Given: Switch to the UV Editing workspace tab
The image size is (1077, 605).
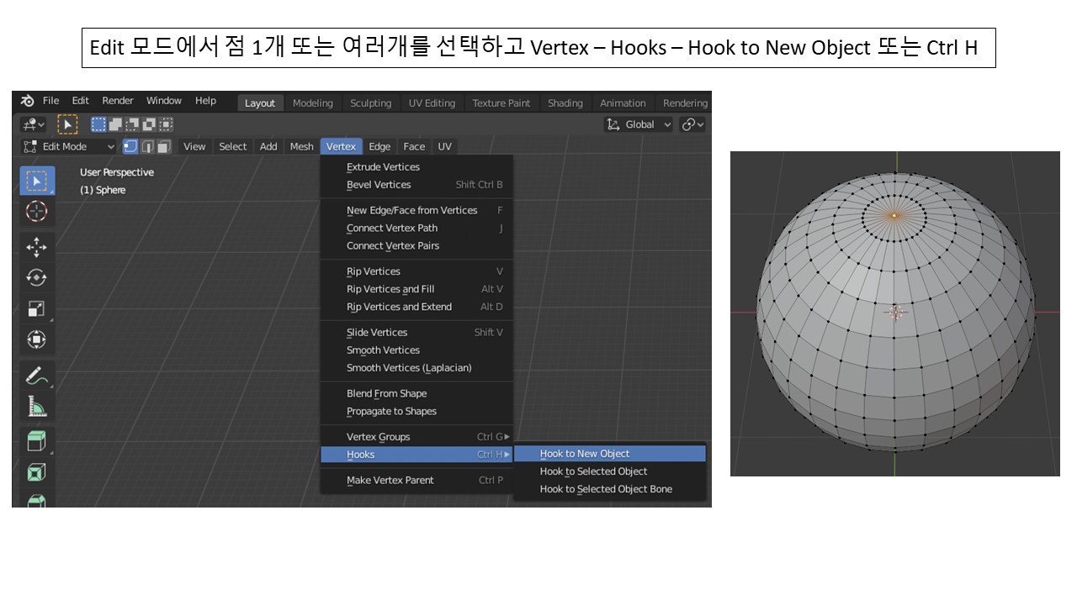Looking at the screenshot, I should [x=432, y=103].
